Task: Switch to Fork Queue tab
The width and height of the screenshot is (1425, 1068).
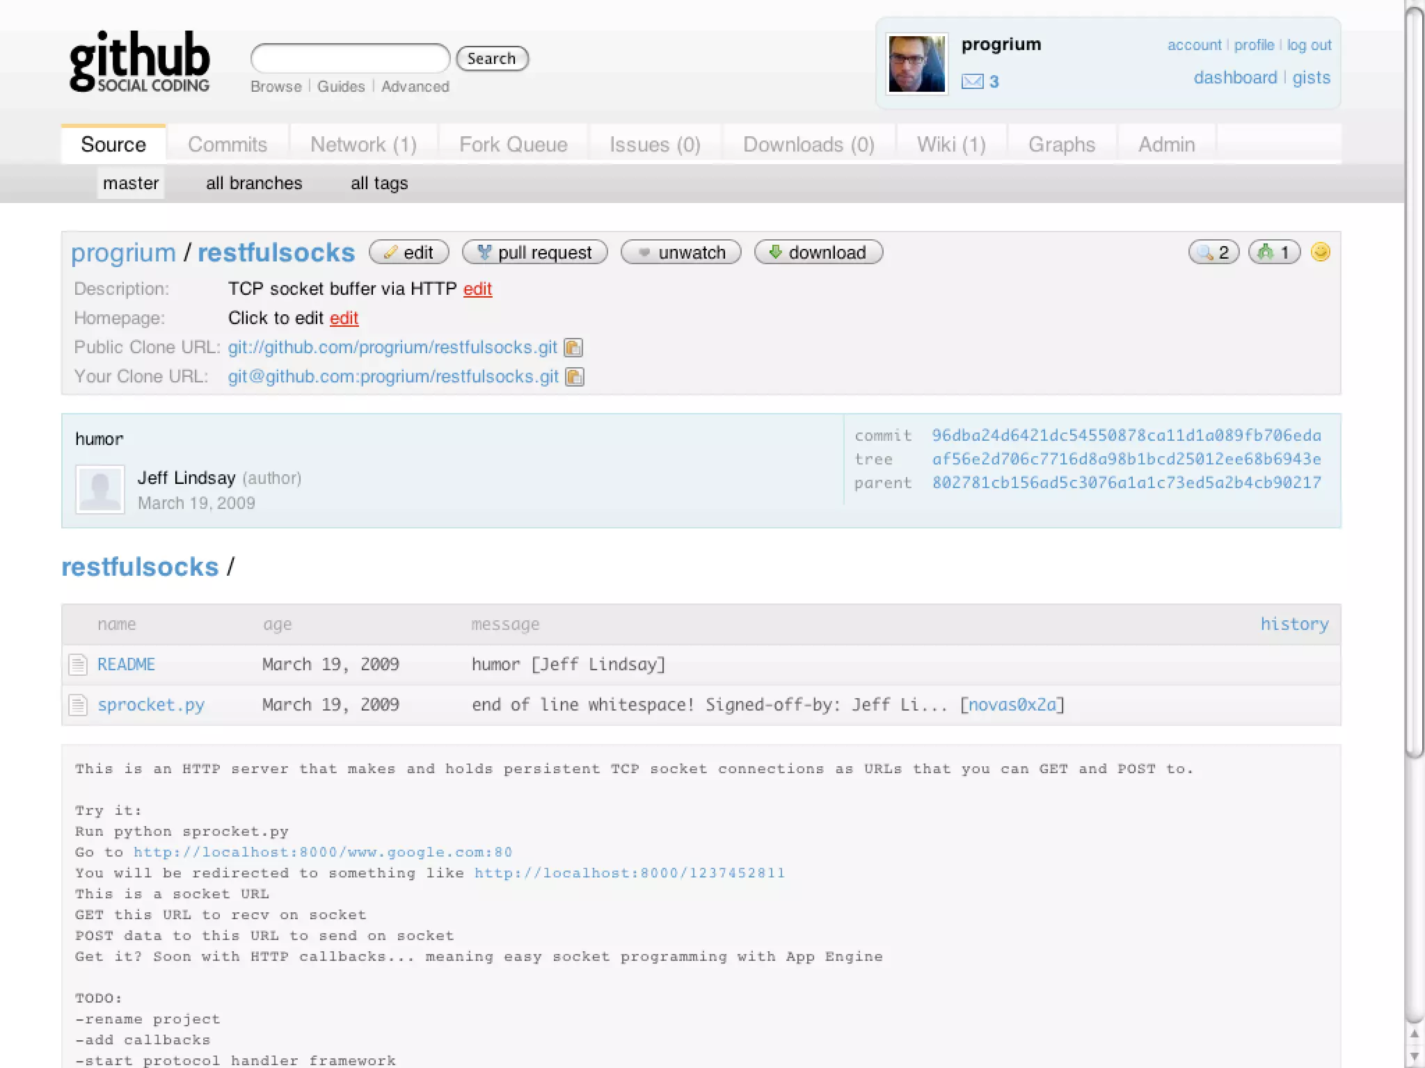Action: pos(514,144)
